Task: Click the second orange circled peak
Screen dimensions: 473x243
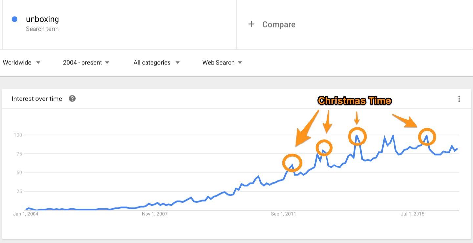Action: [324, 148]
